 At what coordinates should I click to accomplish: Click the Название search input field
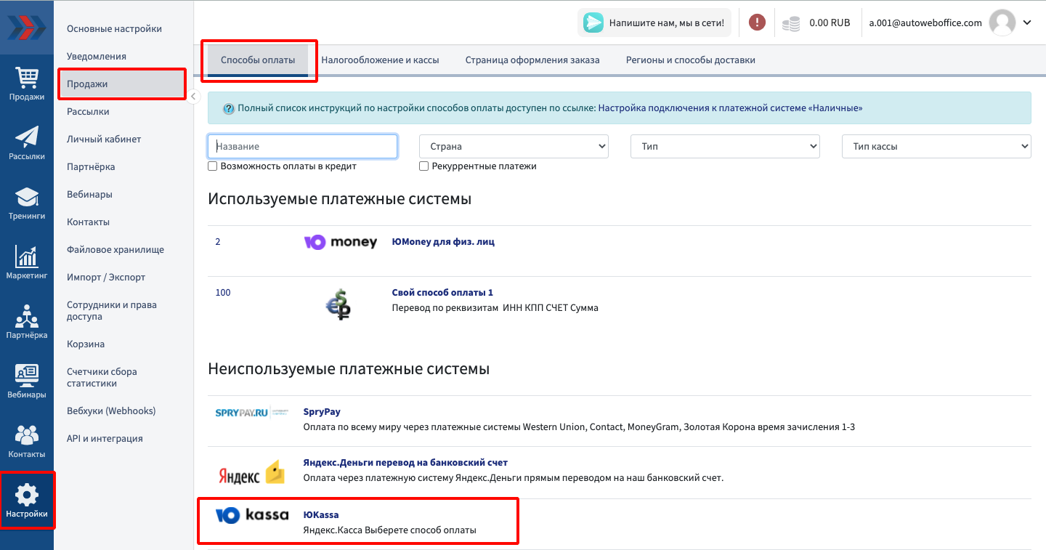[x=302, y=146]
